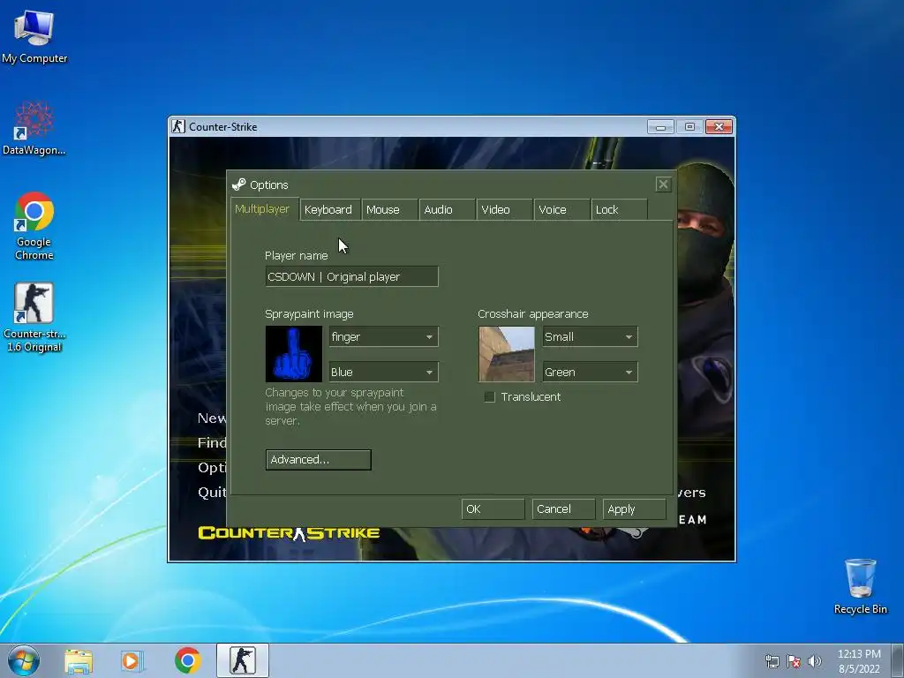Click the Cancel button
The width and height of the screenshot is (904, 678).
(x=563, y=509)
